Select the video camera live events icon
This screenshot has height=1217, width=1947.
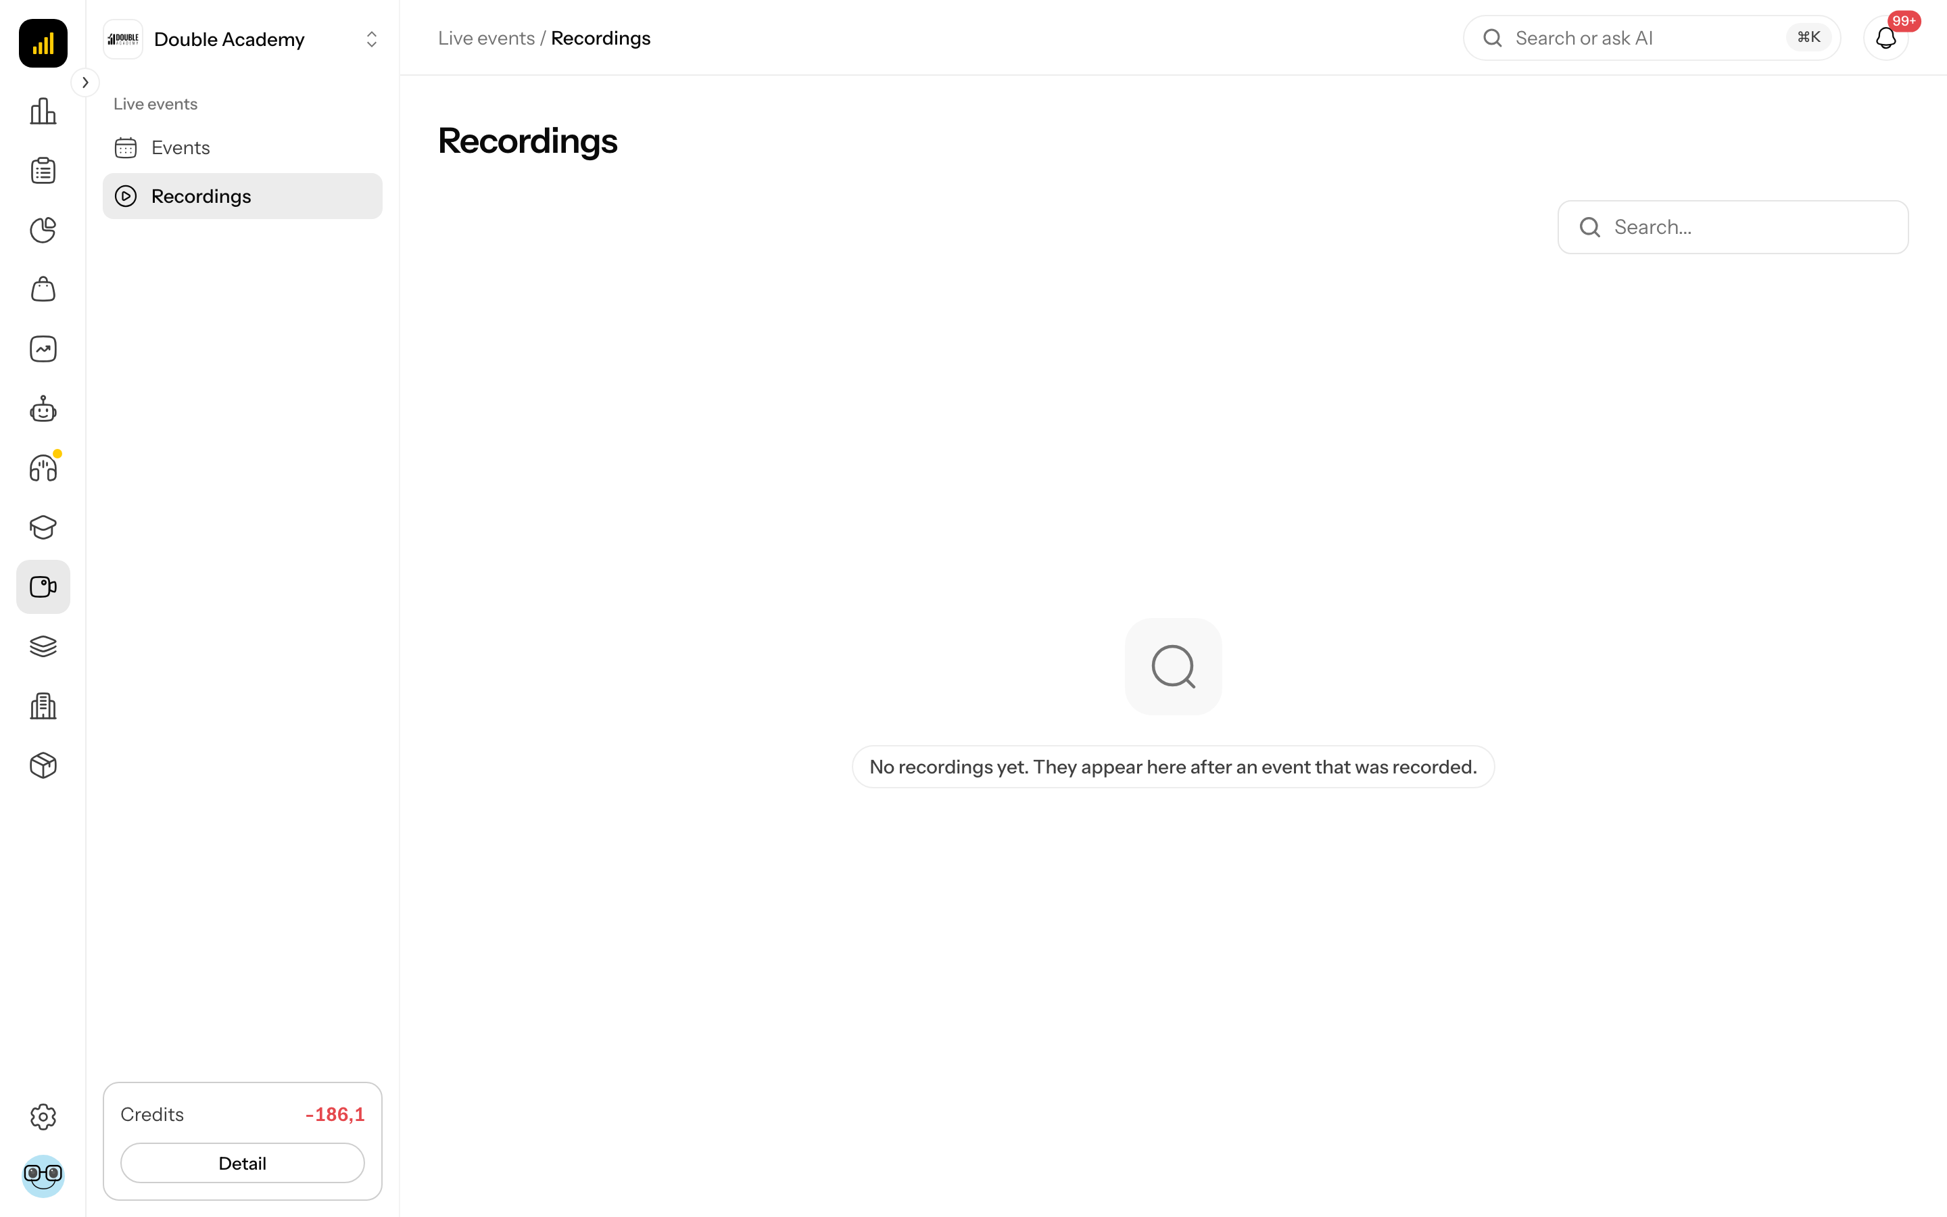[x=43, y=587]
